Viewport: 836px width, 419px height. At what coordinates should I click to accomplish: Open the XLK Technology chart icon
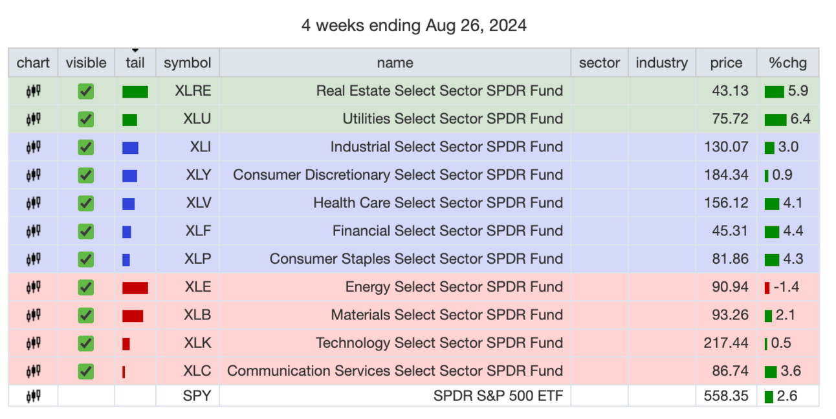click(33, 343)
